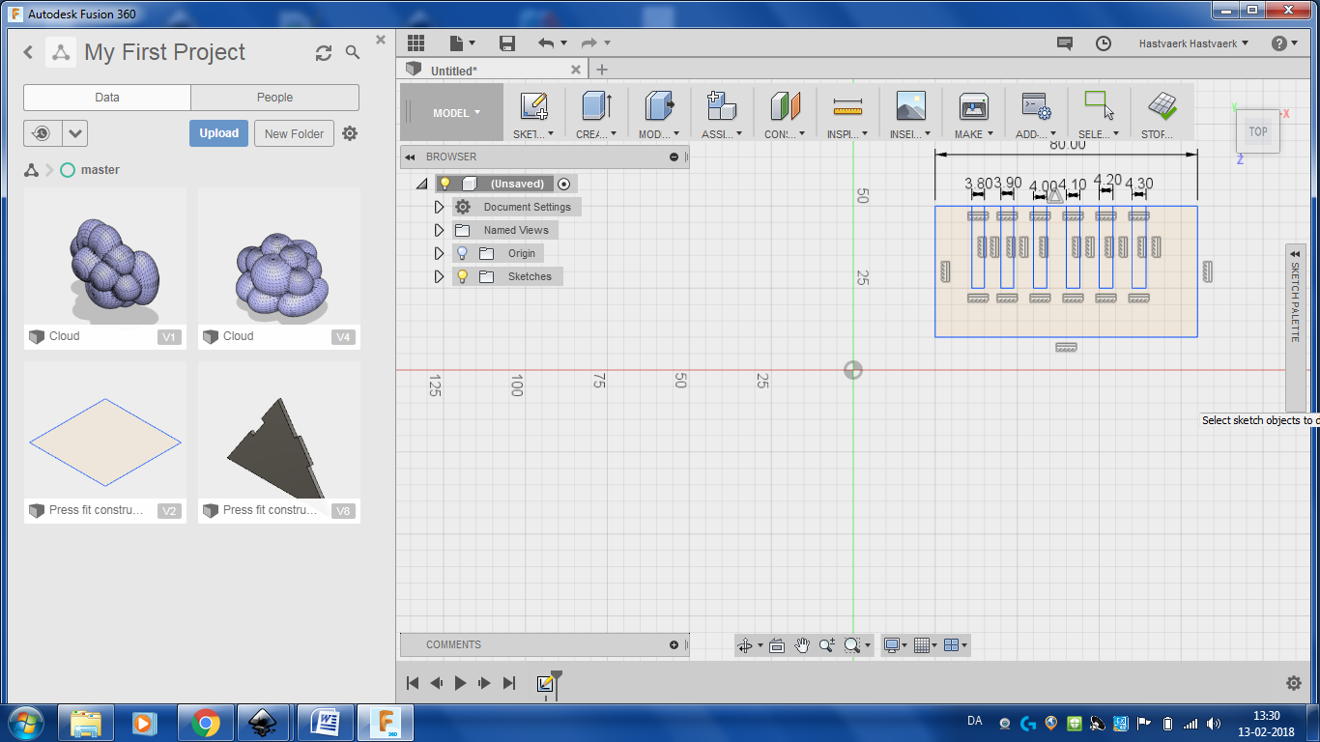Open the Viewports layout dropdown
This screenshot has height=742, width=1320.
tap(955, 645)
